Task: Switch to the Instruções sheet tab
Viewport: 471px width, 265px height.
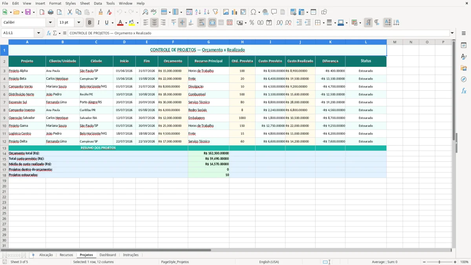Action: 131,255
